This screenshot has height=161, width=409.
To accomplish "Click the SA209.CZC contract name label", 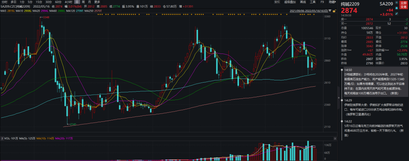I will [x=16, y=6].
